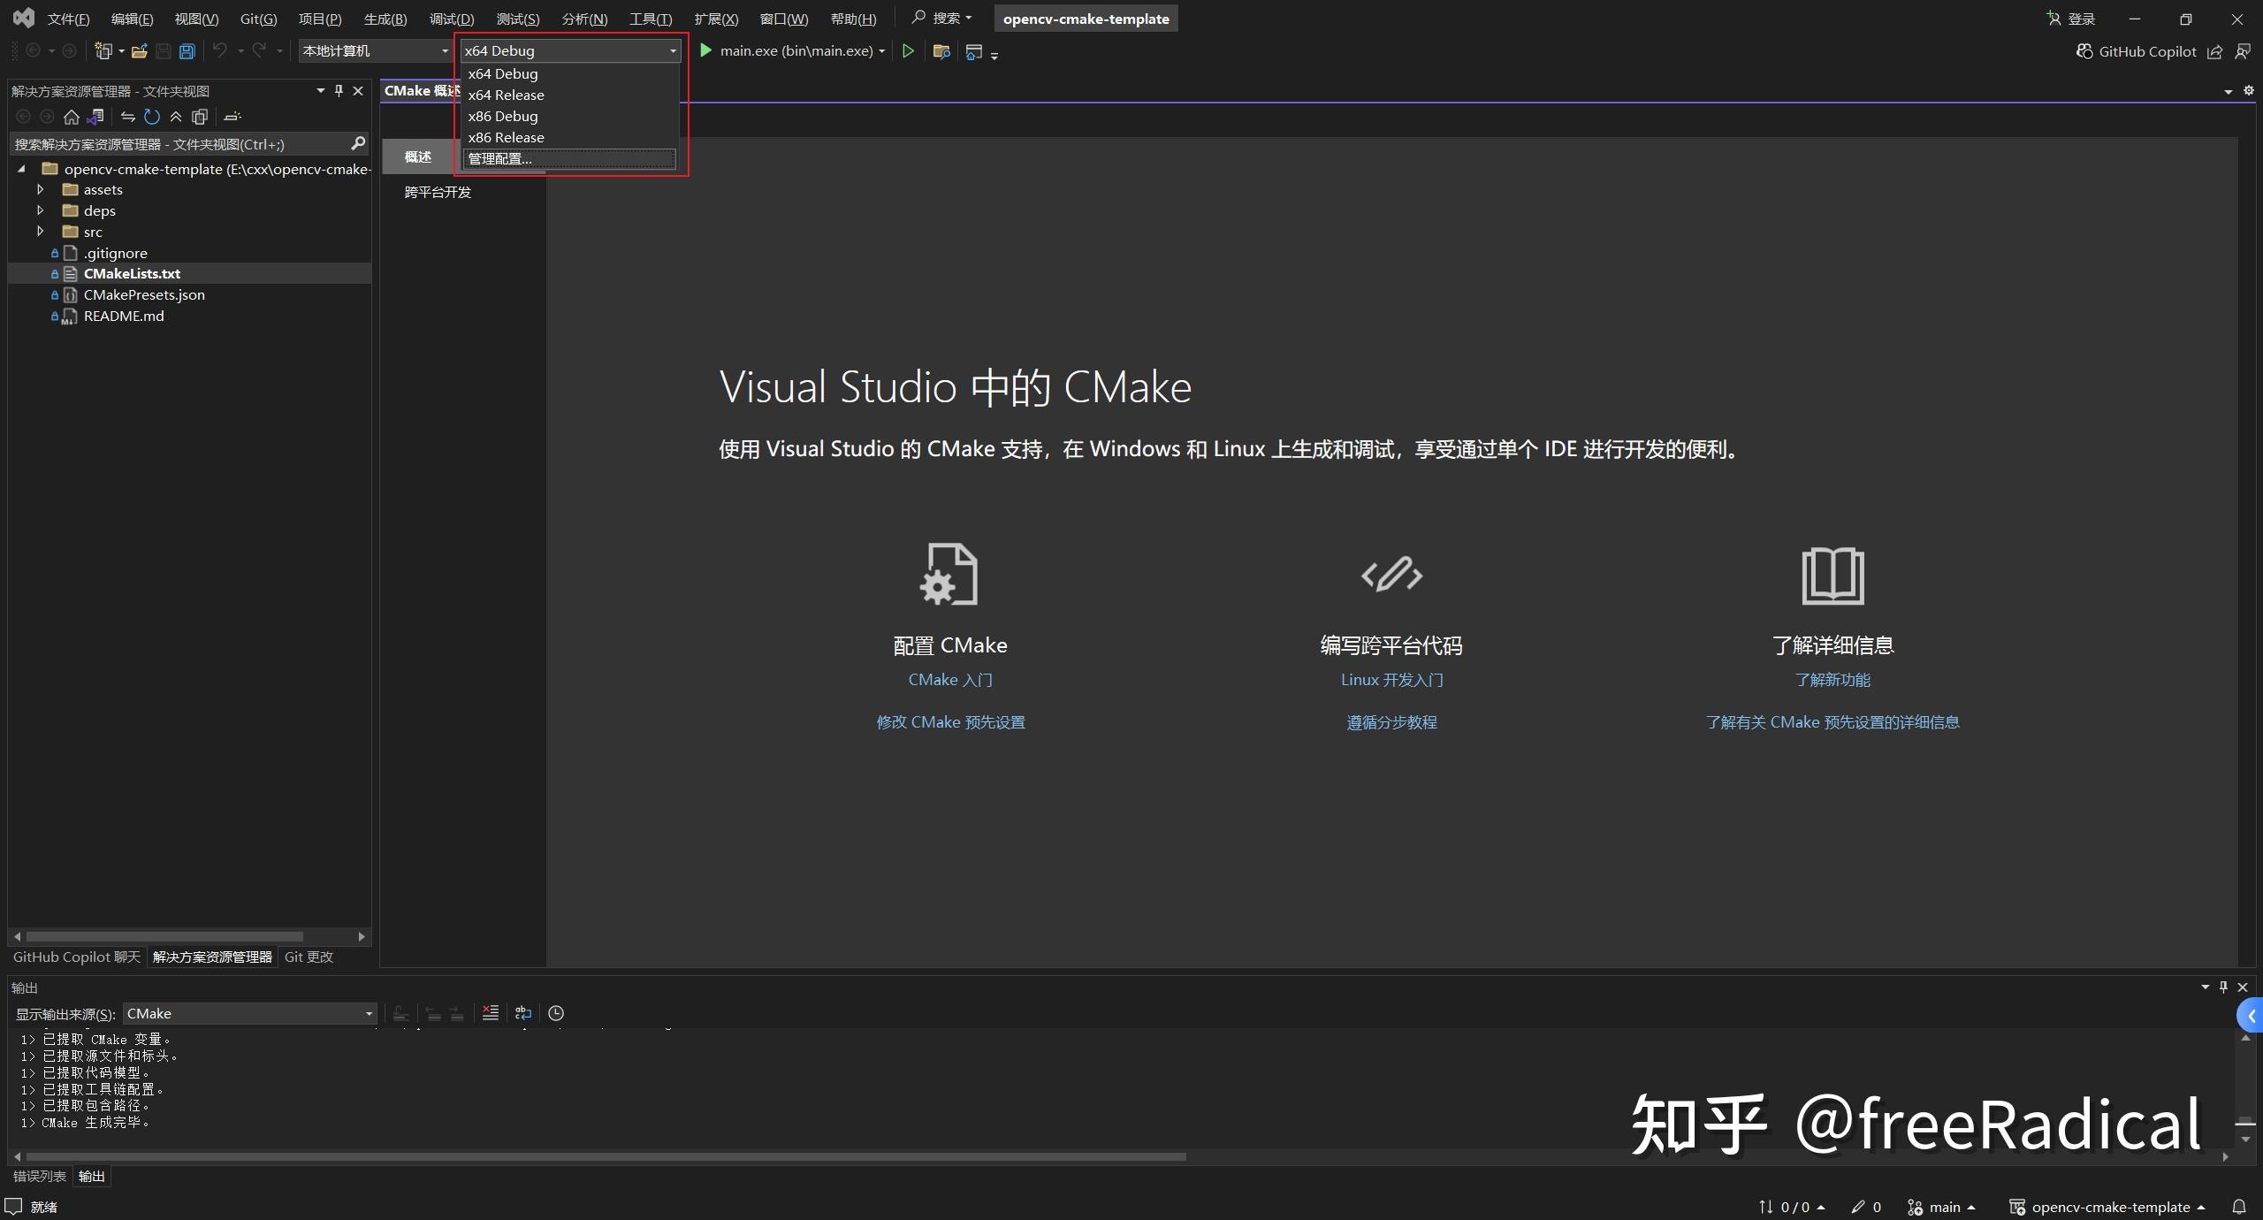Toggle word wrap in the Output panel
2263x1220 pixels.
point(522,1013)
